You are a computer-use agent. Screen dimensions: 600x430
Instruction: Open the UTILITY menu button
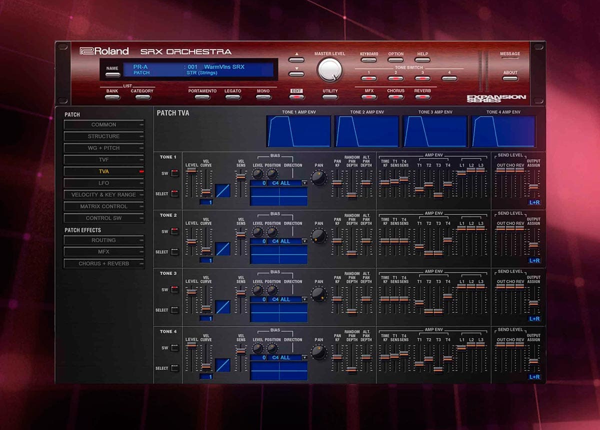(330, 97)
